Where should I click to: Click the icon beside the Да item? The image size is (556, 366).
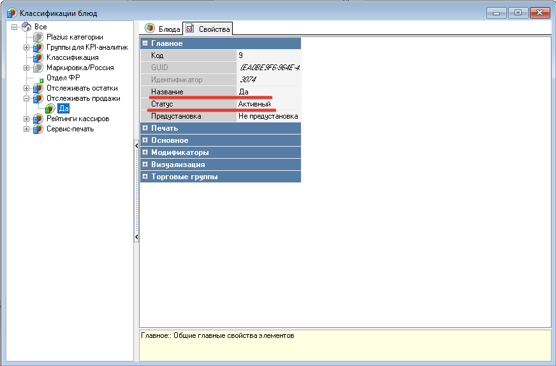click(x=50, y=109)
